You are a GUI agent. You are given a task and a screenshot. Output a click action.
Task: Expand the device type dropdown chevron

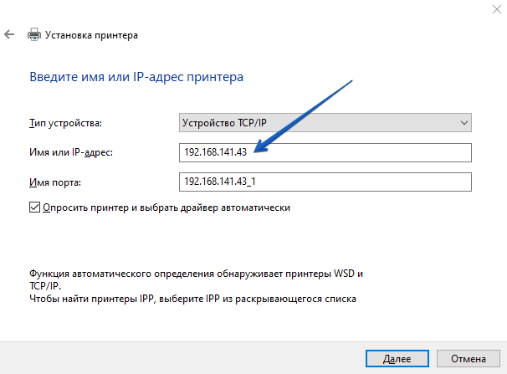pos(464,124)
